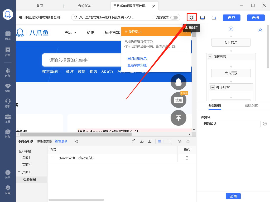Click the side-panel layout icon in toolbar
The height and width of the screenshot is (202, 270).
214,18
